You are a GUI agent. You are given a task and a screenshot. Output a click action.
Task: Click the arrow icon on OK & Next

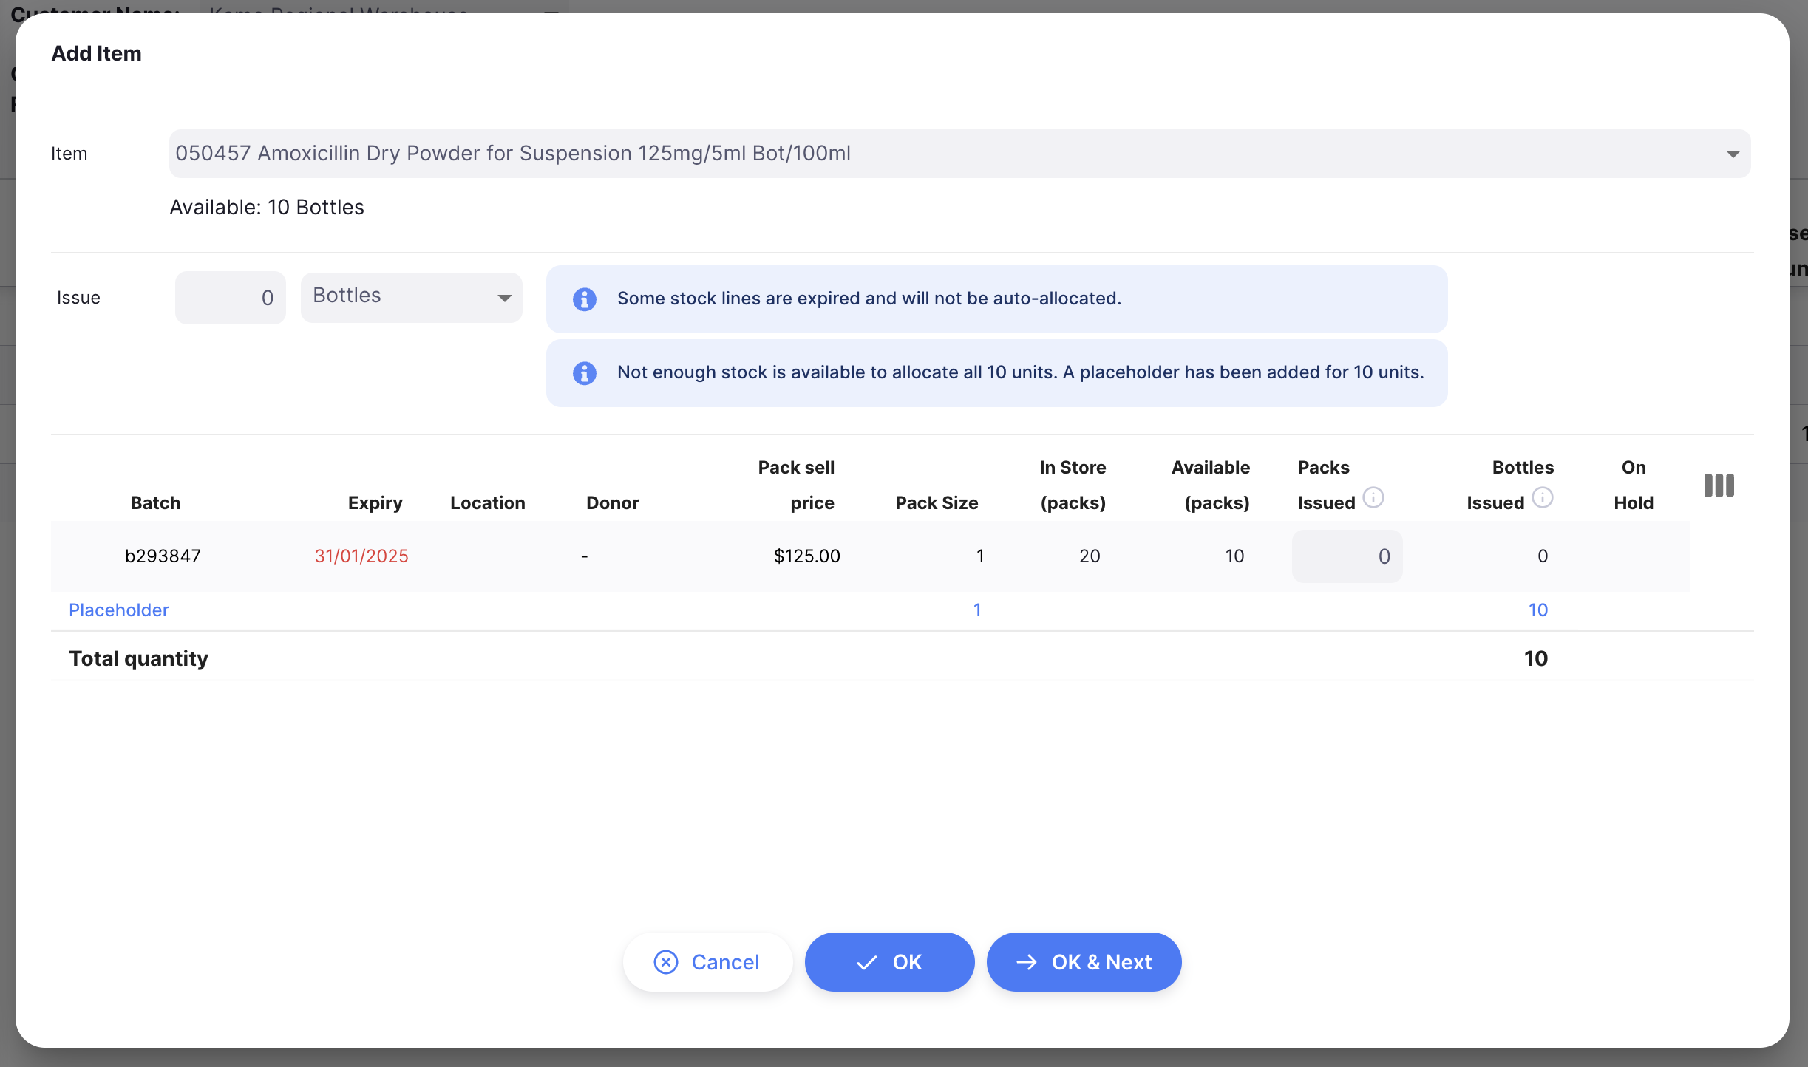[1026, 961]
